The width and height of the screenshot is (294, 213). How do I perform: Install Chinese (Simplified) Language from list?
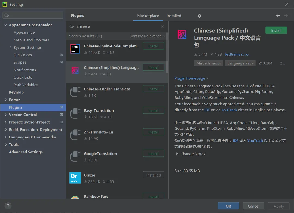[154, 67]
